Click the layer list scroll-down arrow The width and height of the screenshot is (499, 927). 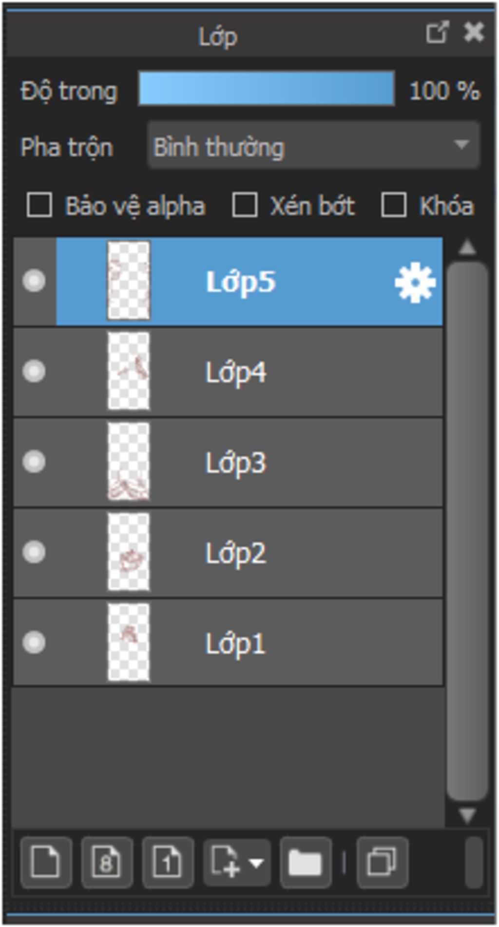click(x=467, y=815)
